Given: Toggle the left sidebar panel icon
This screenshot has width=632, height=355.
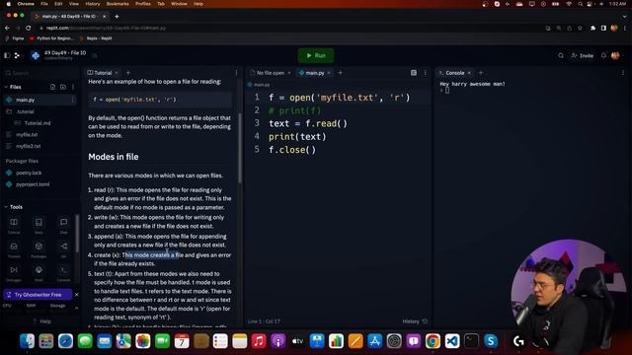Looking at the screenshot, I should coord(7,55).
